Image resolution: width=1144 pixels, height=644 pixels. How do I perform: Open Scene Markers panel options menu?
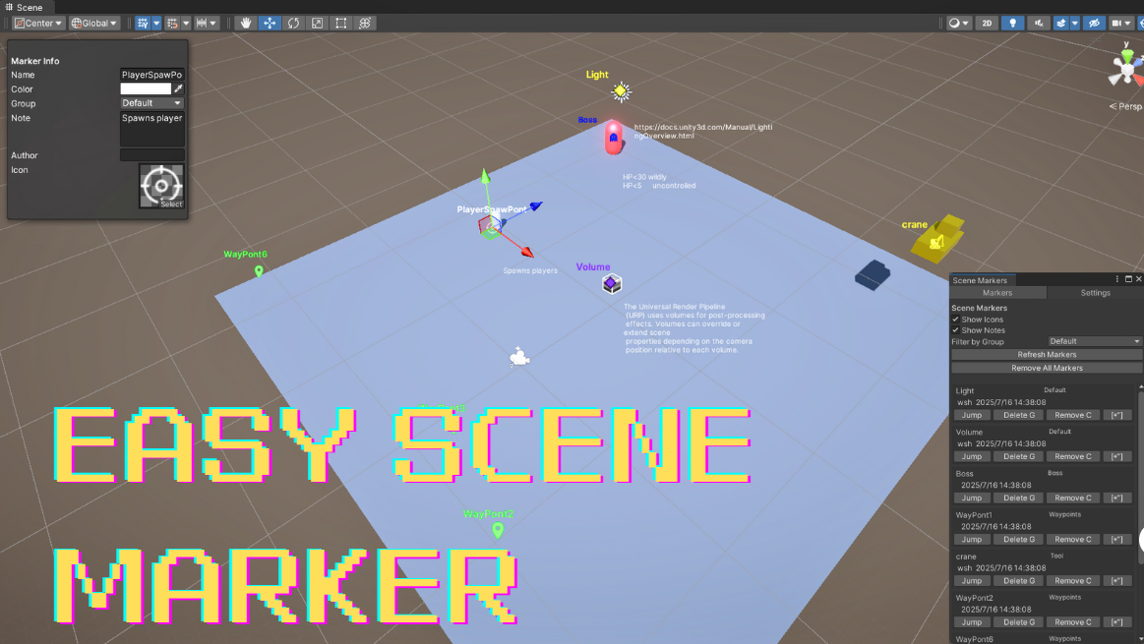(1117, 279)
